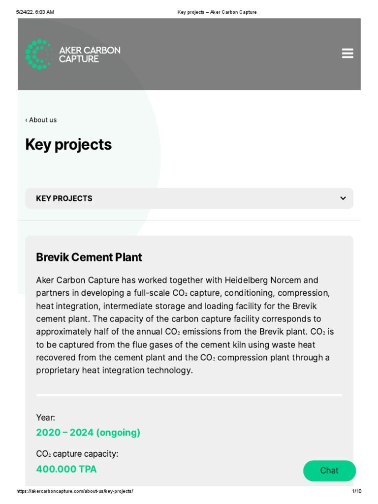378x504 pixels.
Task: Click the Aker Carbon Capture wordmark
Action: pyautogui.click(x=90, y=54)
